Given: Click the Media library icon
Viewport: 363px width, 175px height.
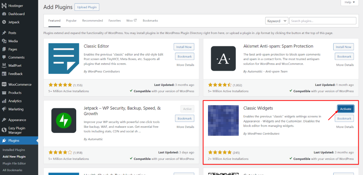Looking at the screenshot, I should click(x=4, y=41).
